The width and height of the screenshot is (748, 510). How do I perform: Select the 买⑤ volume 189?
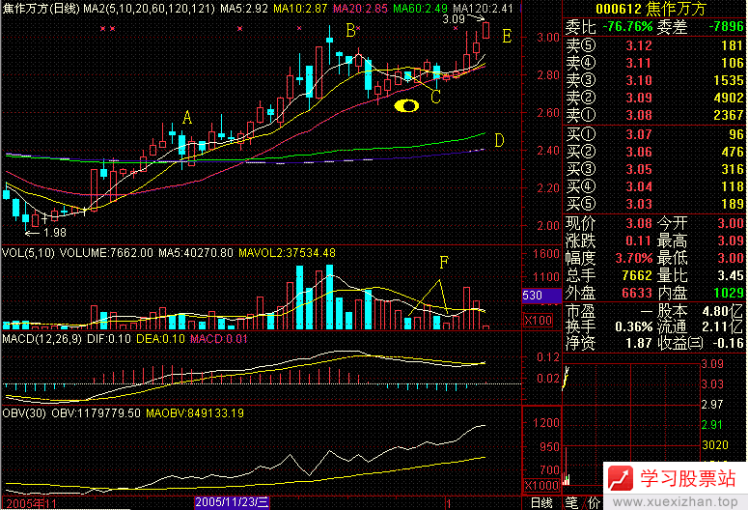coord(733,204)
